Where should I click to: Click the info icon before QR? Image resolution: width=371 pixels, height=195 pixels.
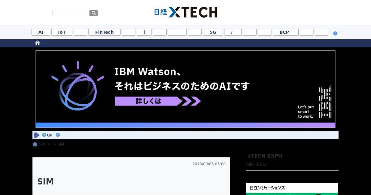point(44,135)
